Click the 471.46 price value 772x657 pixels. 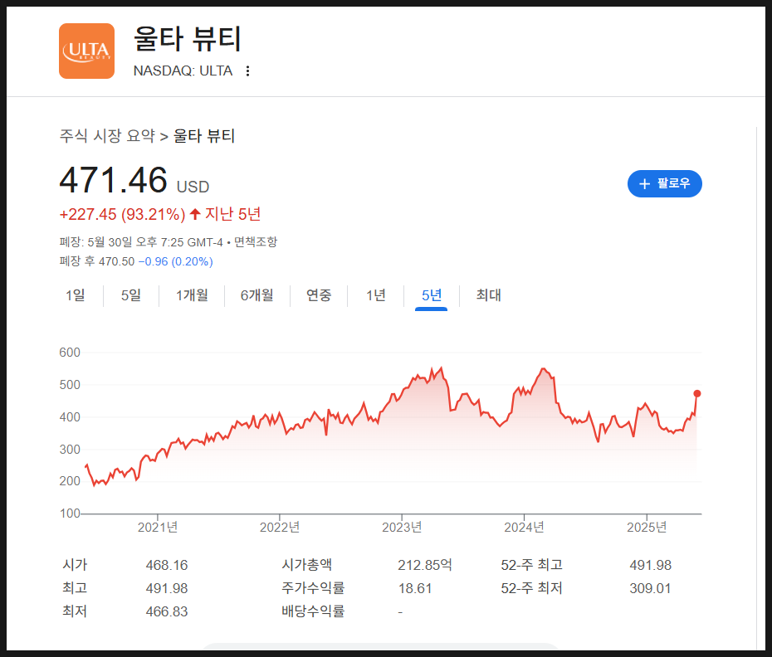coord(113,180)
